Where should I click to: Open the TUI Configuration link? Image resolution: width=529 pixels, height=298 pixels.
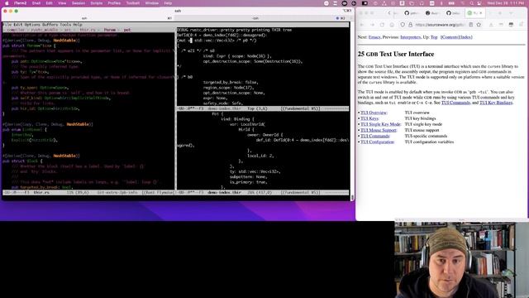click(x=377, y=142)
